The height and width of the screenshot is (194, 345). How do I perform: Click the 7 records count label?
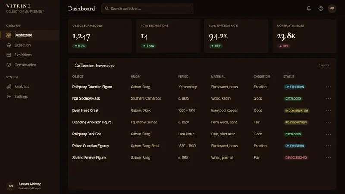(324, 66)
